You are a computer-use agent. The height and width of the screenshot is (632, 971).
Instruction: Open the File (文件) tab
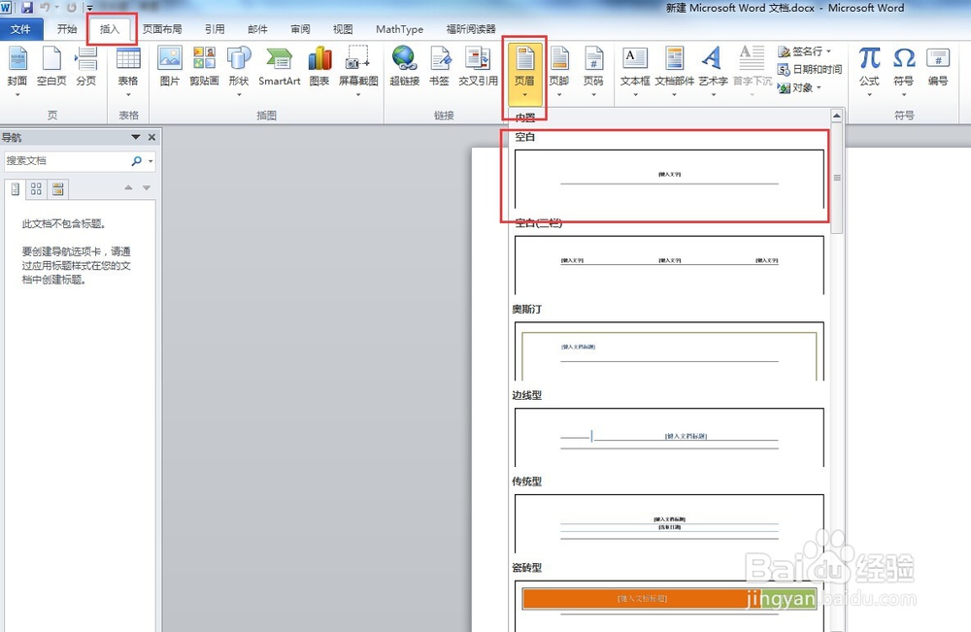21,29
